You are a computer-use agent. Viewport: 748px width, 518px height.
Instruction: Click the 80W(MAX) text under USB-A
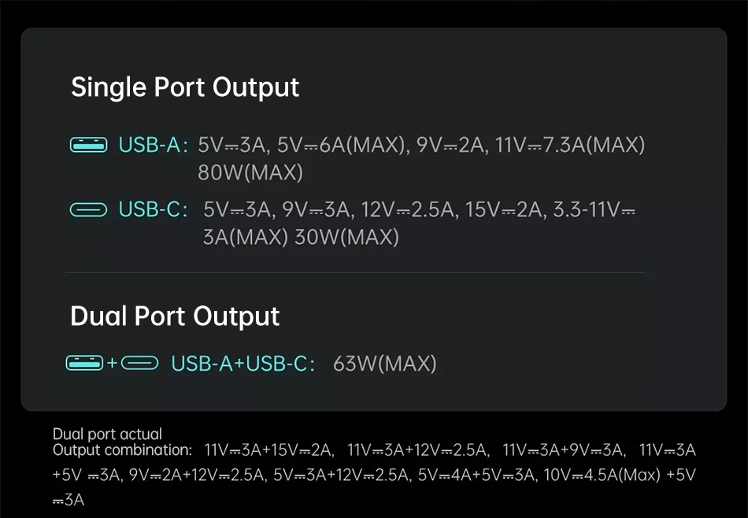[250, 172]
